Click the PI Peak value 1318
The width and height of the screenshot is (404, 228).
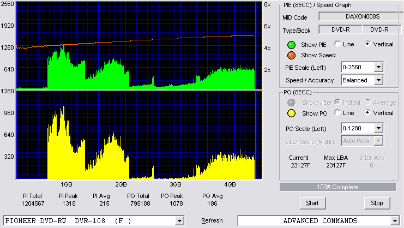pyautogui.click(x=69, y=203)
